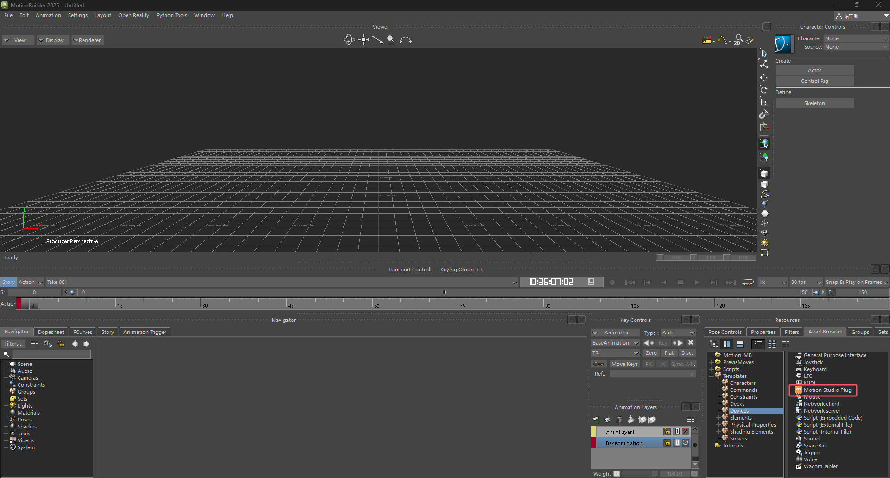The image size is (890, 478).
Task: Click the trash icon in Animation Layers
Action: [x=619, y=420]
